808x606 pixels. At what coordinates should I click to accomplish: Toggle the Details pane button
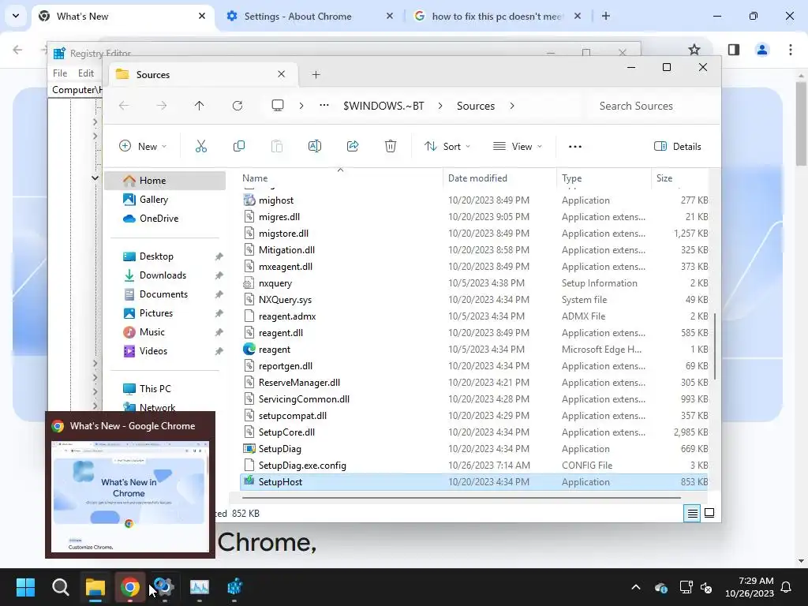[x=677, y=146]
